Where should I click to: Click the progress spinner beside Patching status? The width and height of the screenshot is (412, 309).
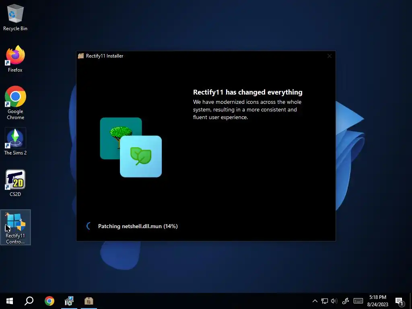89,226
